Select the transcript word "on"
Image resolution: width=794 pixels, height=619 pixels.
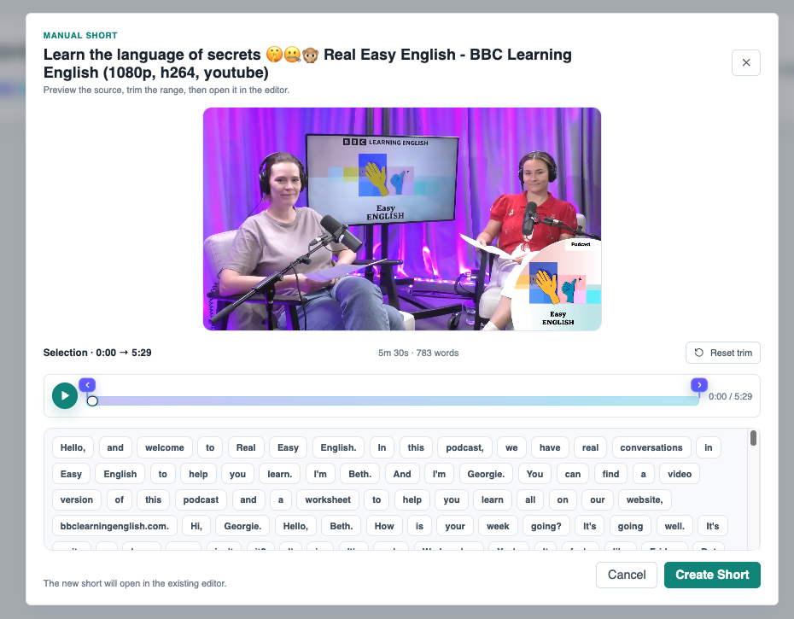(563, 500)
